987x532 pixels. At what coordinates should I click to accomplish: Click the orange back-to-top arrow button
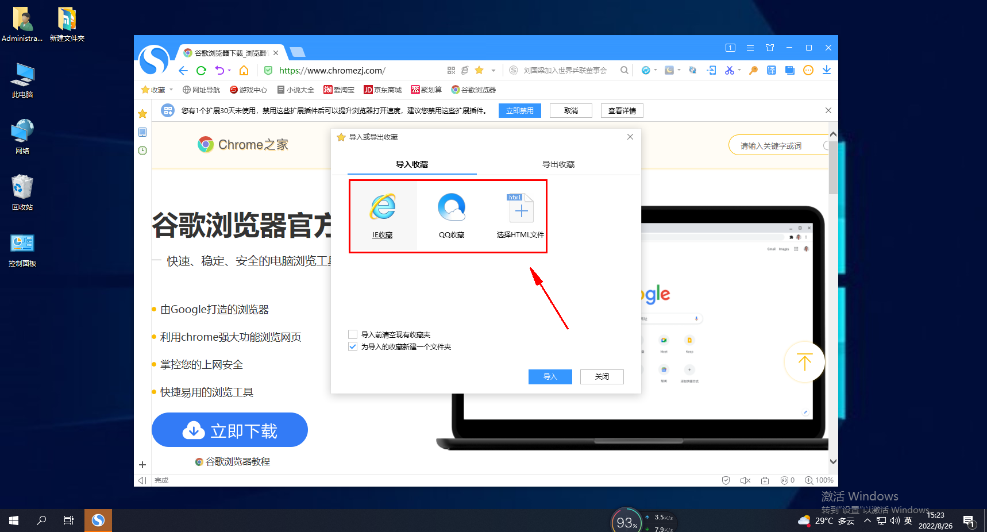[x=805, y=362]
